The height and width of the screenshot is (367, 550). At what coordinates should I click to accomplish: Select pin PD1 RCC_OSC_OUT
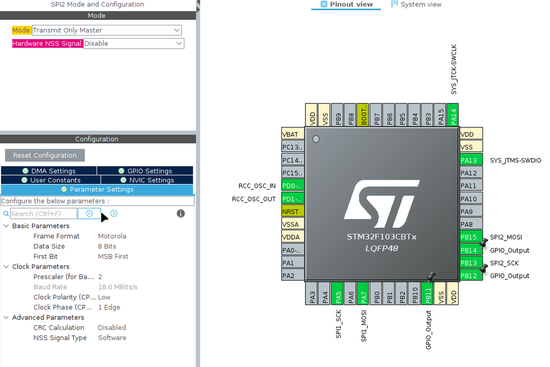(293, 199)
